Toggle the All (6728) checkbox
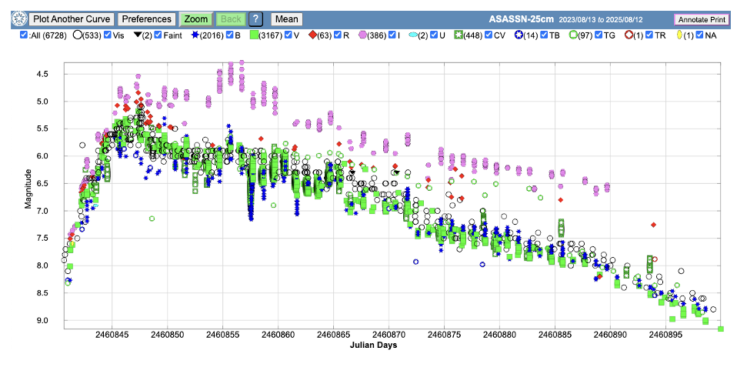The image size is (737, 374). click(x=24, y=35)
